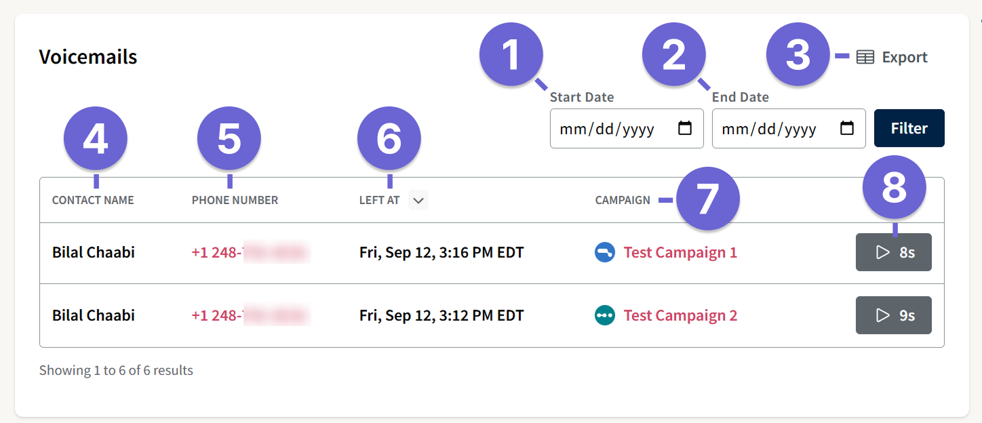Image resolution: width=982 pixels, height=423 pixels.
Task: Open Test Campaign 1 link
Action: (x=680, y=253)
